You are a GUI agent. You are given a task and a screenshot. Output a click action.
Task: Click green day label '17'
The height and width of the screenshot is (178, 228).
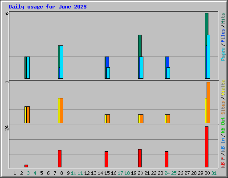(x=120, y=173)
